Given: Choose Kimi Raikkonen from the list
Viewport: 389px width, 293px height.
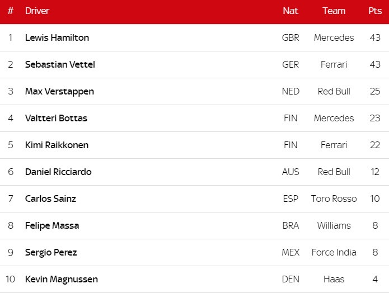Looking at the screenshot, I should coord(57,145).
